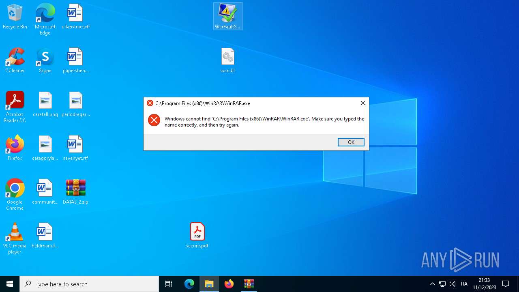This screenshot has width=519, height=292.
Task: Select the heldmanuf... Word document icon
Action: 45,236
